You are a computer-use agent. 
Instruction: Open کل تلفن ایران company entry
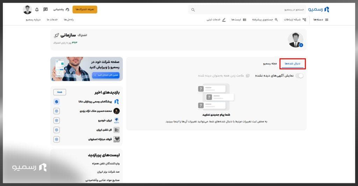[x=104, y=130]
